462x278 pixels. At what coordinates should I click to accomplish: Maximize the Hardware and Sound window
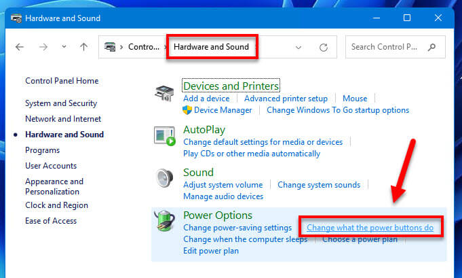[x=407, y=18]
